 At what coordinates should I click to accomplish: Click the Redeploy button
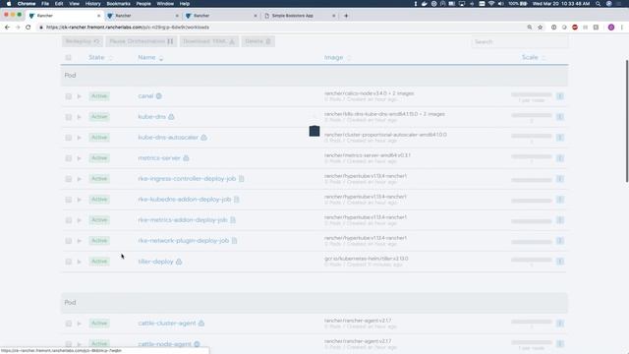[x=83, y=41]
